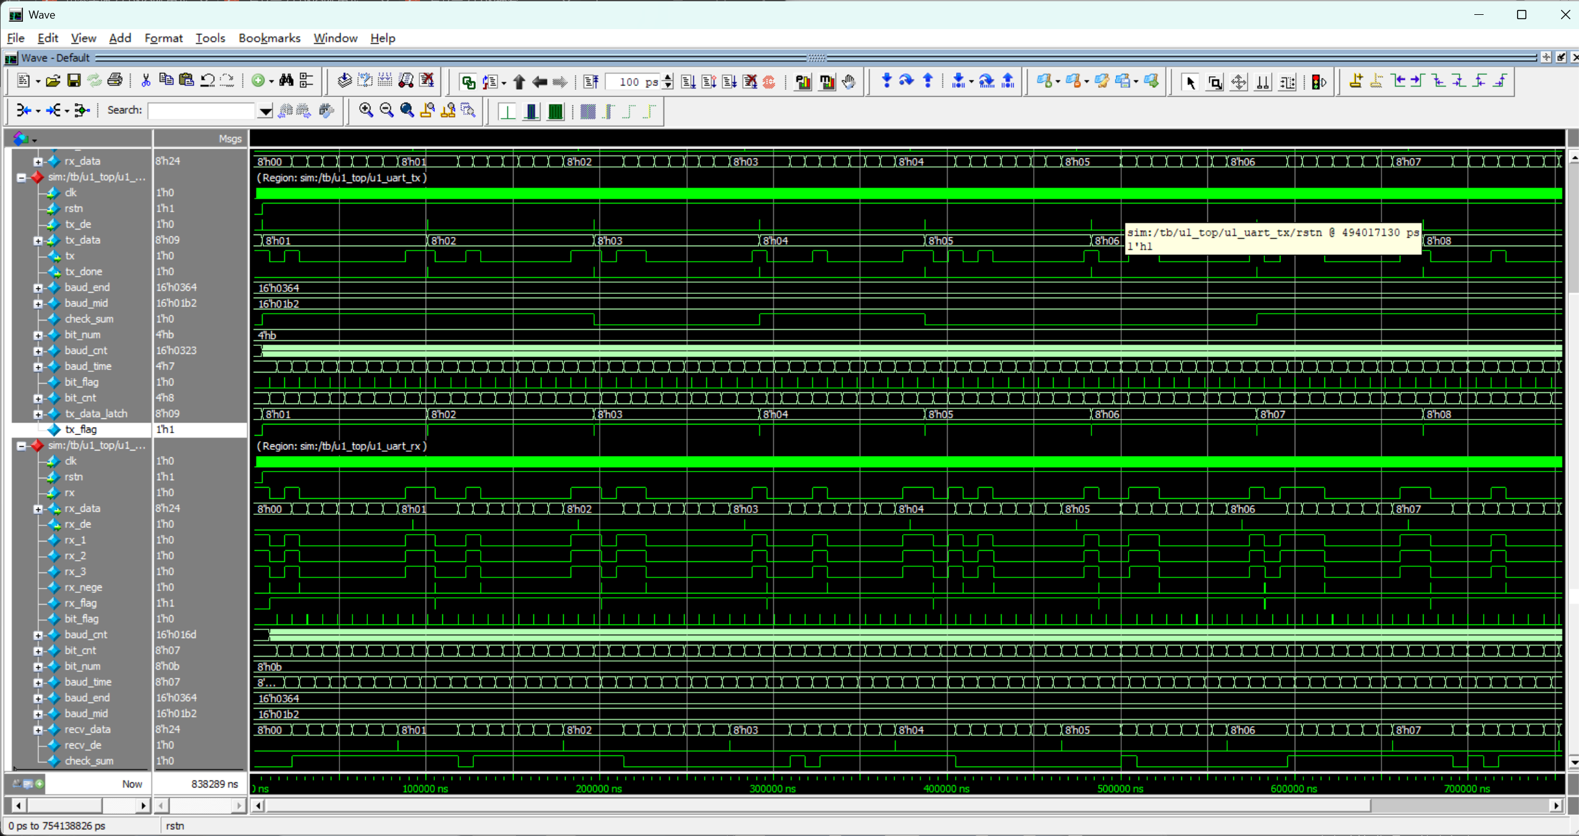Open the Bookmarks menu

pos(269,38)
